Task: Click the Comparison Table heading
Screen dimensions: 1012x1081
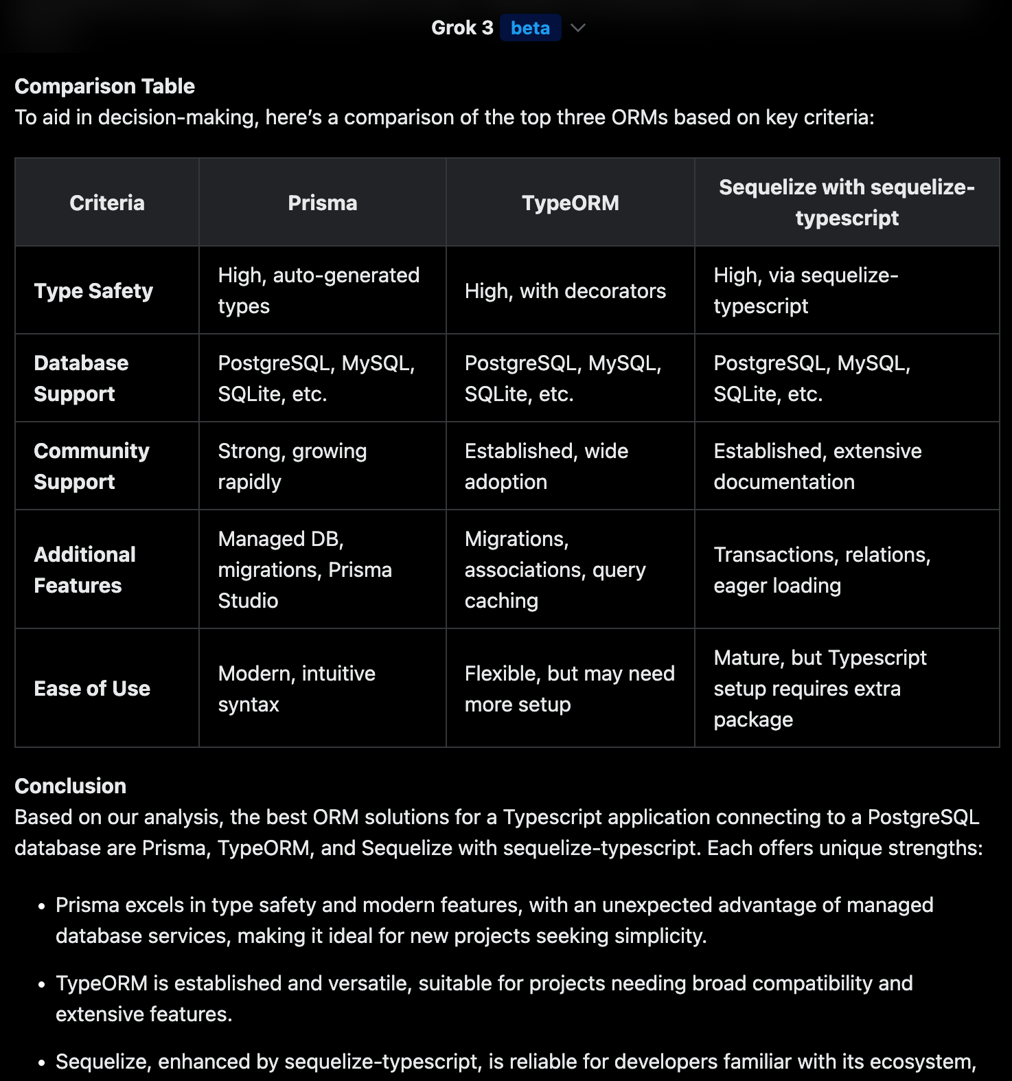Action: [x=105, y=86]
